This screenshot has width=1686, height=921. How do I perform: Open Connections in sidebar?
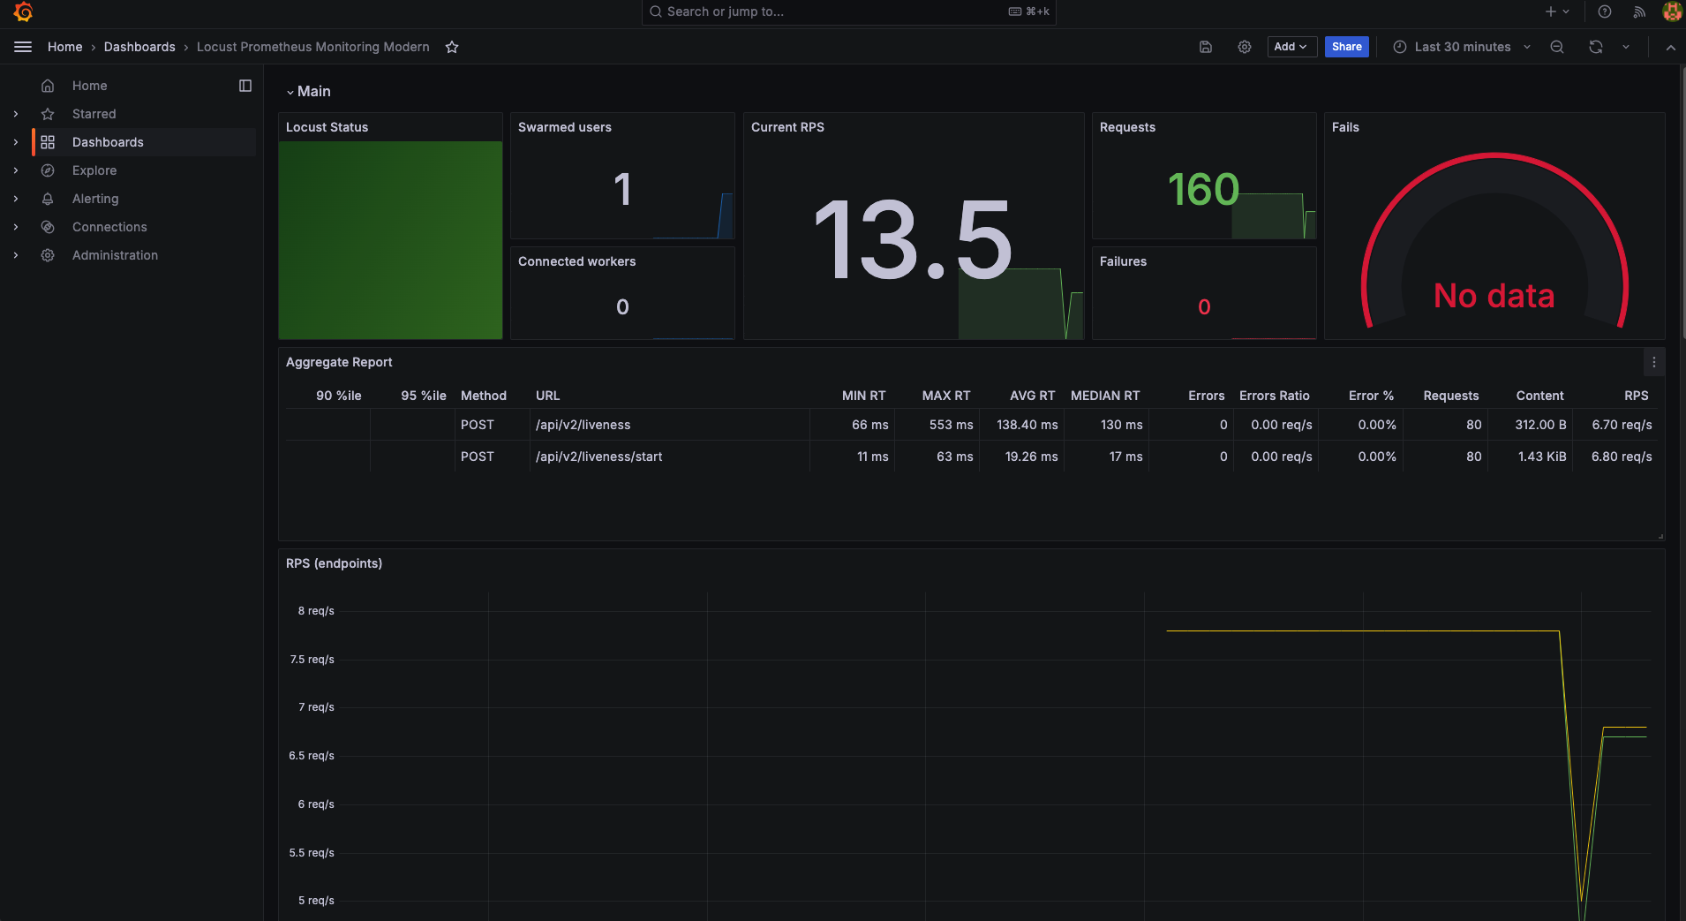point(109,227)
